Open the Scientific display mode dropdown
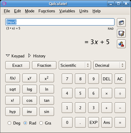The image size is (131, 133). [x=75, y=65]
